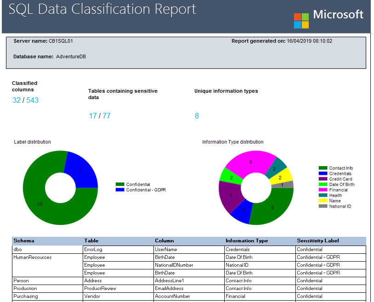
Task: Click the magenta Financial segment labeled 8
Action: pos(251,162)
